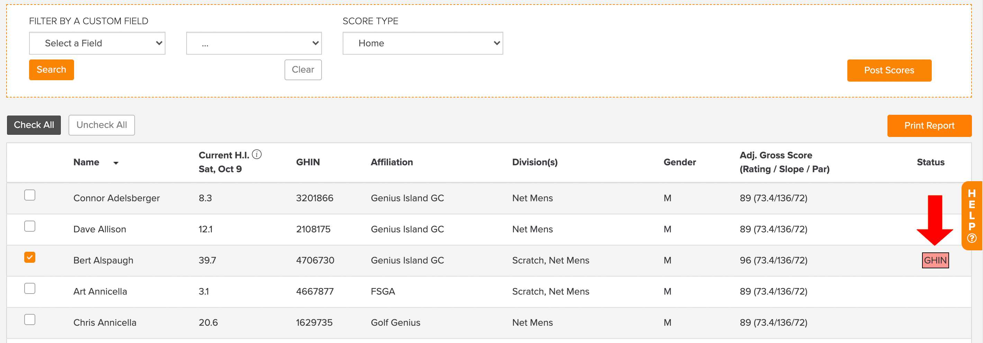
Task: Check Dave Allison's row checkbox
Action: pos(30,226)
